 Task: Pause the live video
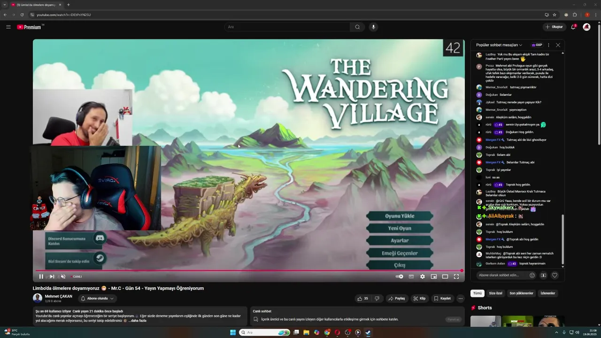[41, 277]
